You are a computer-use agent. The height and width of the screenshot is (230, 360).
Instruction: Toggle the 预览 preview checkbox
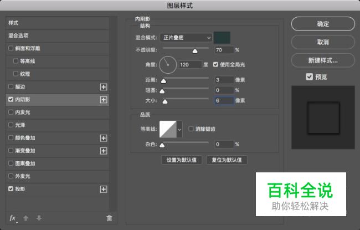coord(309,76)
